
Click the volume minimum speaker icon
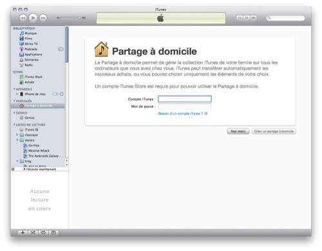tap(58, 18)
